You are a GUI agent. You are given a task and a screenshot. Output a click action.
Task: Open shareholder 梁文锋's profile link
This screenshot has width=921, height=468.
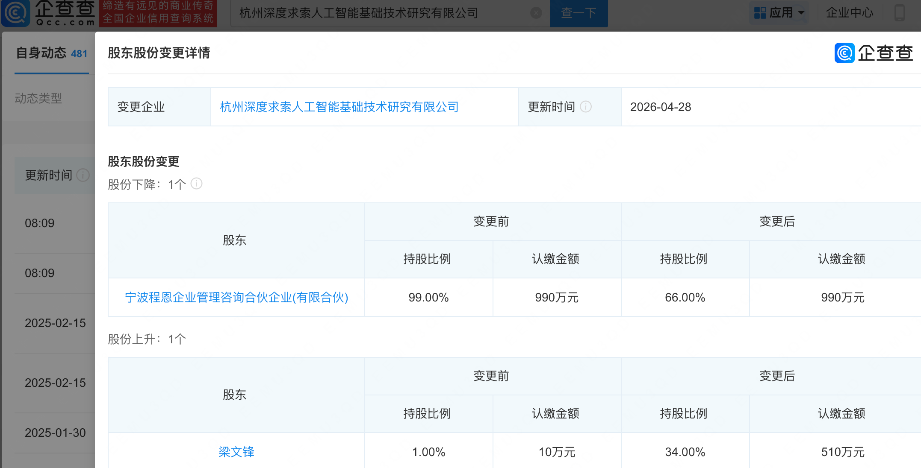click(x=236, y=452)
